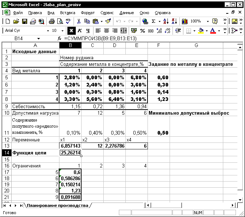Toggle Italic (К) formatting

click(x=79, y=31)
